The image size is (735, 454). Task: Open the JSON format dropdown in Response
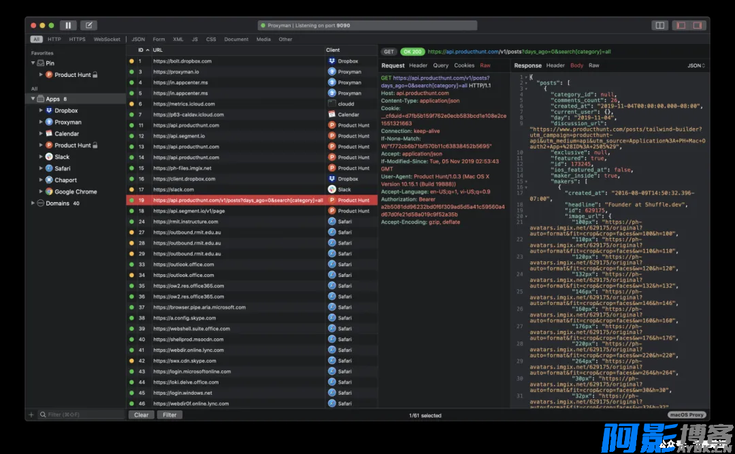(x=696, y=65)
